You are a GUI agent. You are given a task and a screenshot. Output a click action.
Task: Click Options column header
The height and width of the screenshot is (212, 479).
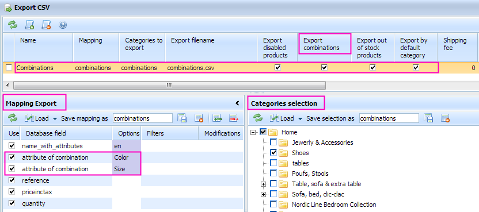127,133
